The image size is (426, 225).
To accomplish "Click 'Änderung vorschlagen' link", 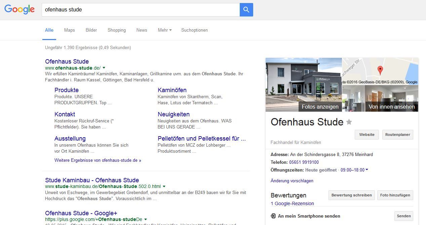I will pos(292,181).
